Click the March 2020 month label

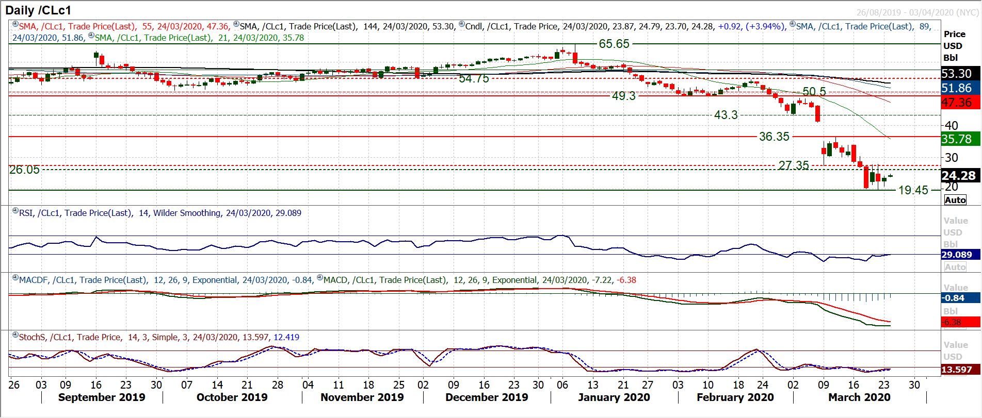click(x=859, y=397)
